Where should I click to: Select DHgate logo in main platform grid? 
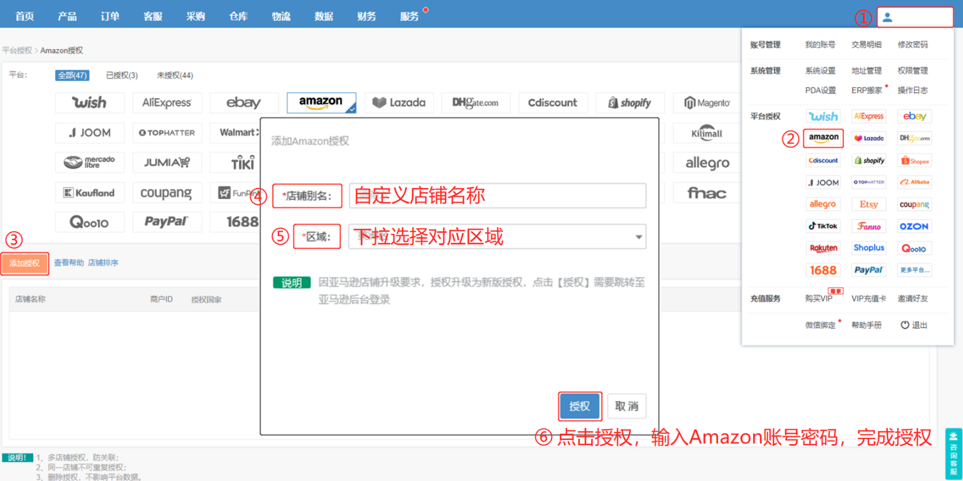point(476,103)
